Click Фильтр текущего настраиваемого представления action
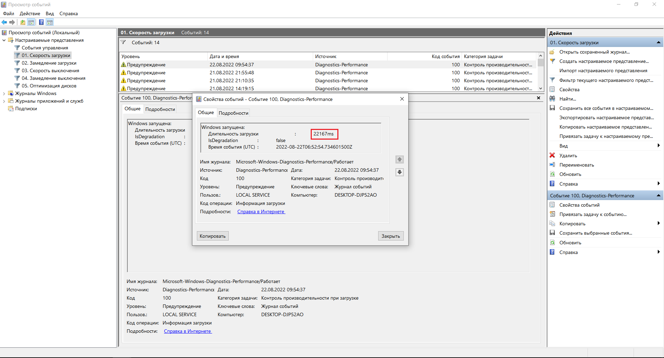The width and height of the screenshot is (664, 358). coord(606,80)
